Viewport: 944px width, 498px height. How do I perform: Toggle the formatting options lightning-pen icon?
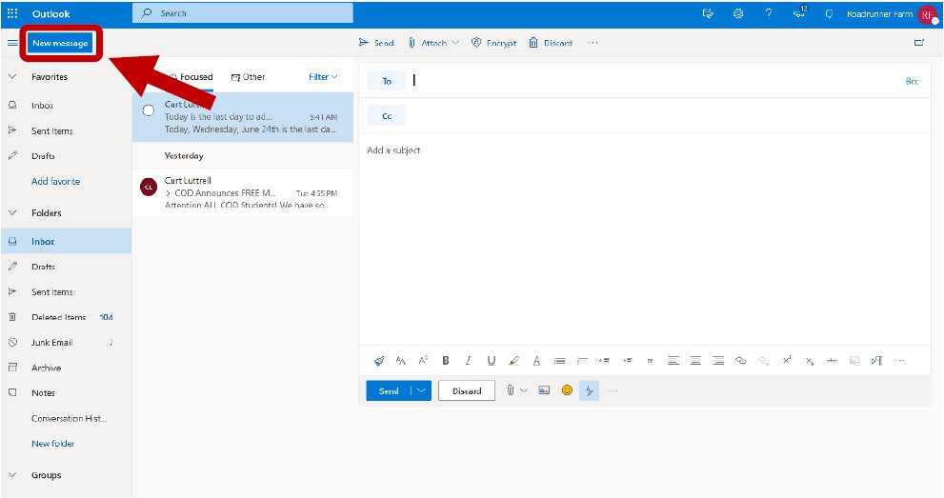590,391
